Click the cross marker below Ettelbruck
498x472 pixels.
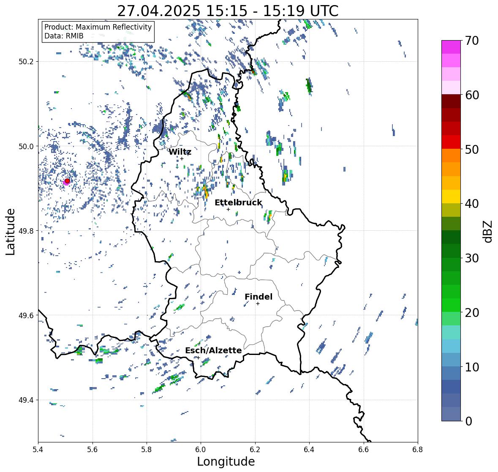coord(228,209)
